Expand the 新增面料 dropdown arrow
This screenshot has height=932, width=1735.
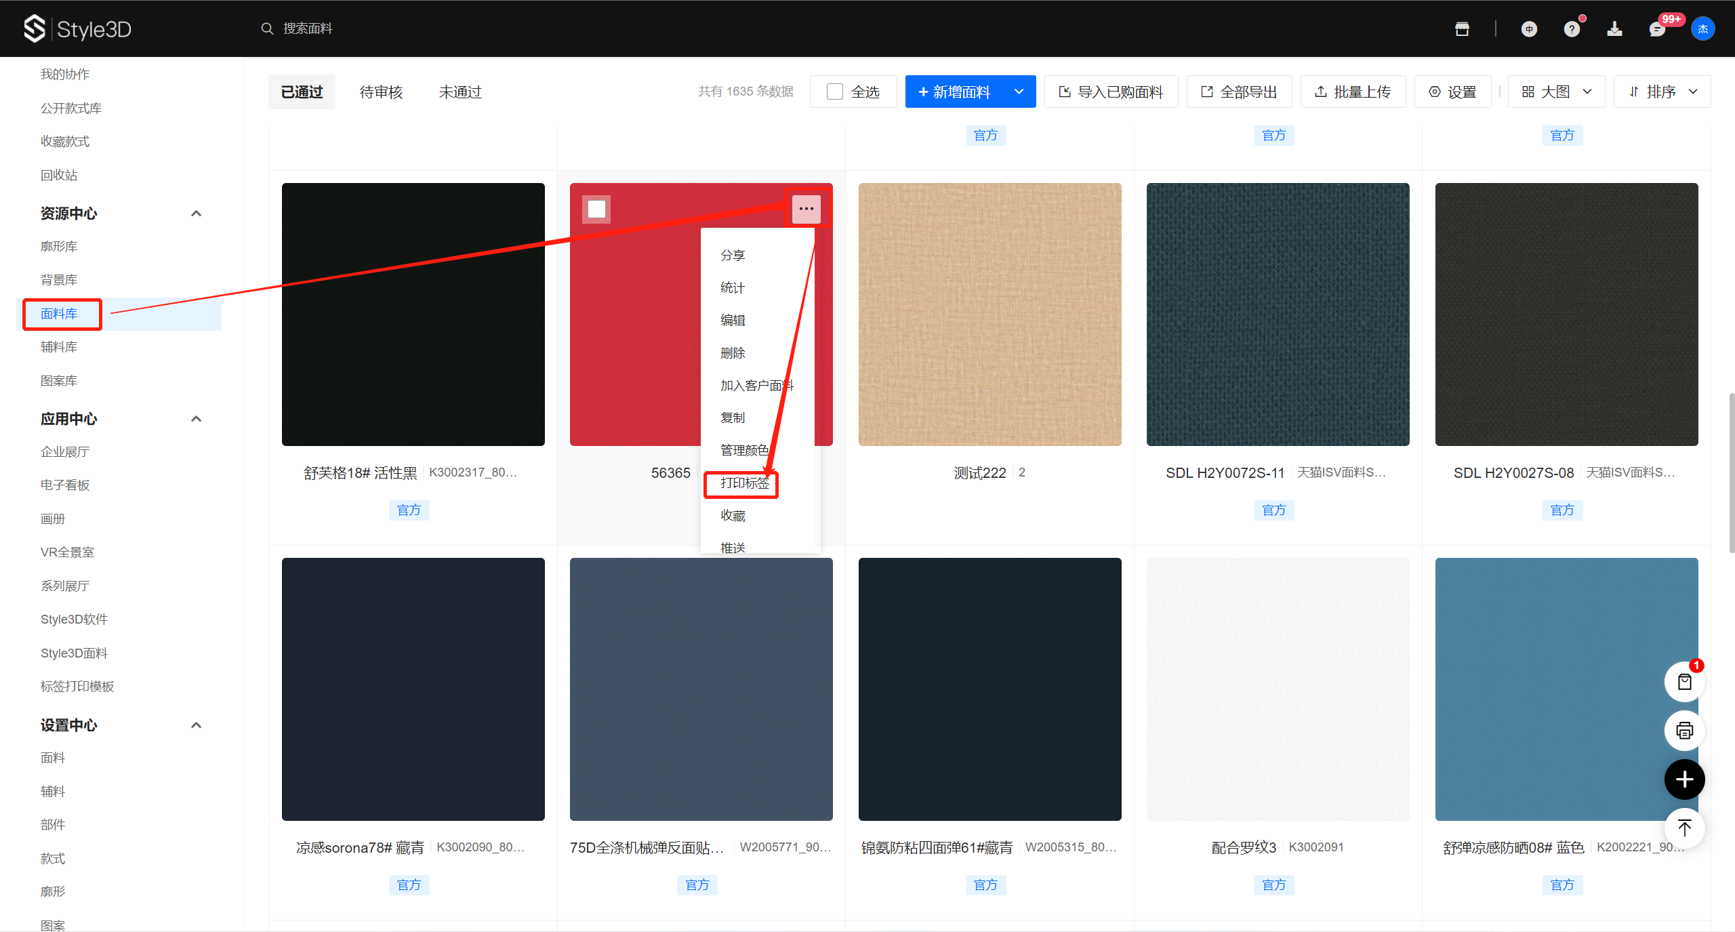coord(1019,92)
